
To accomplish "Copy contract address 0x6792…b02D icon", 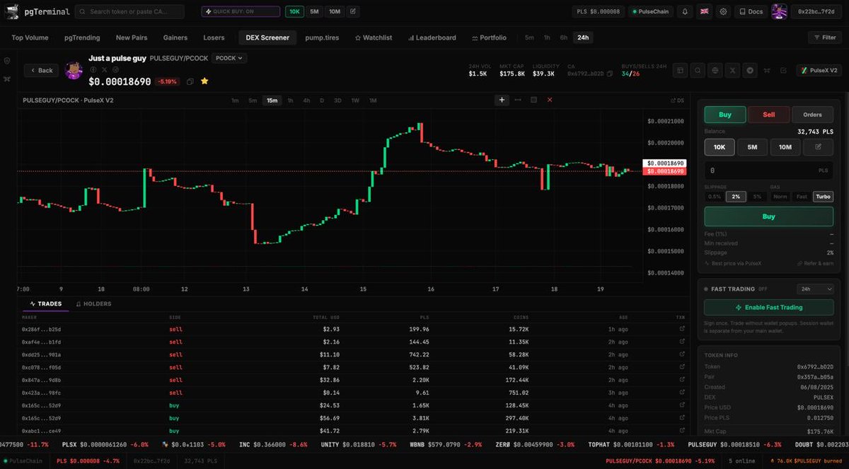I will (610, 74).
